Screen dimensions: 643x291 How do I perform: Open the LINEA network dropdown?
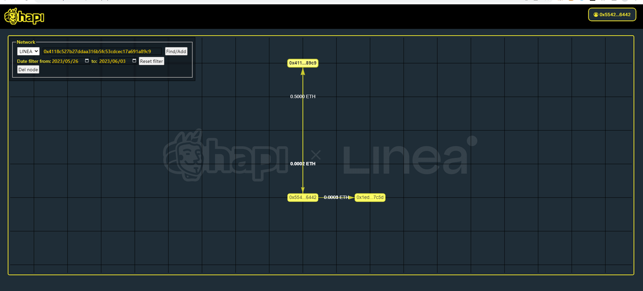[x=28, y=51]
